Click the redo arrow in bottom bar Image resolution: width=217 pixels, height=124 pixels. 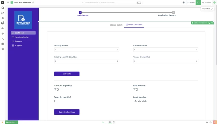click(x=107, y=122)
